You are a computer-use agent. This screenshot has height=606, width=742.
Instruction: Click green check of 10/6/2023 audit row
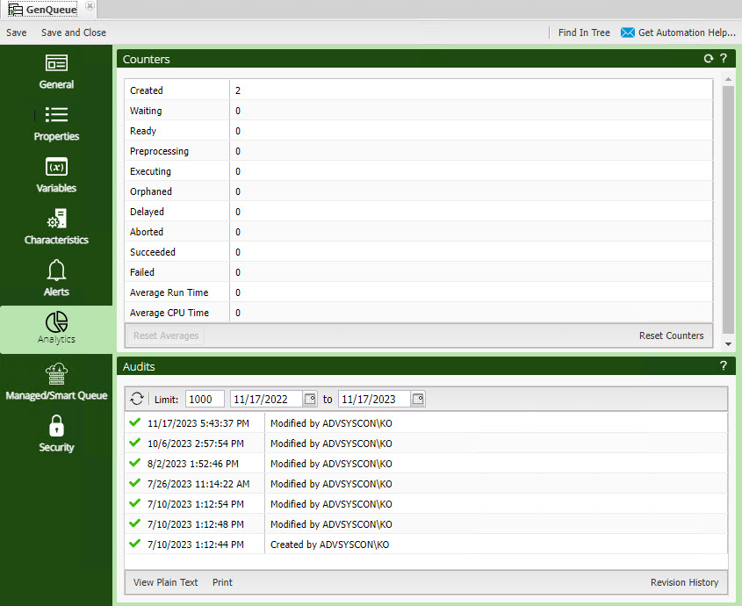tap(135, 442)
